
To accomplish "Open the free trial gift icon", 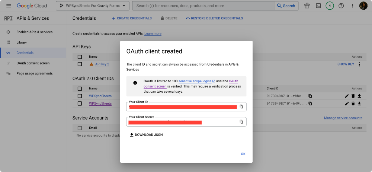I will point(307,6).
